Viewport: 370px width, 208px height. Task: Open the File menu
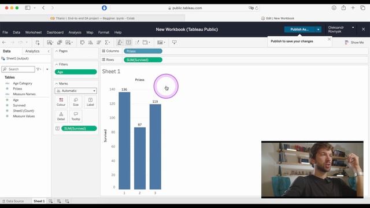[5, 32]
